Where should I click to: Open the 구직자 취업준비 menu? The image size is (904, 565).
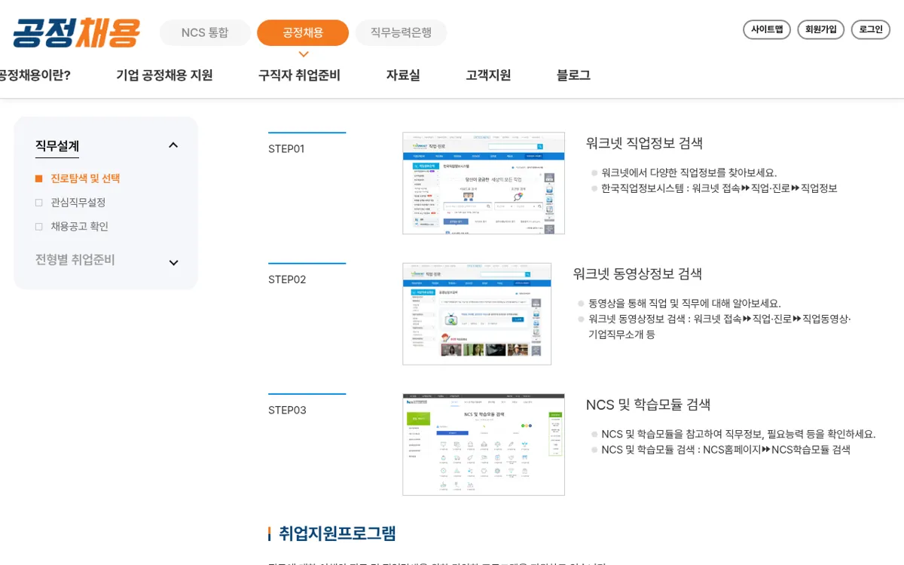(x=299, y=75)
